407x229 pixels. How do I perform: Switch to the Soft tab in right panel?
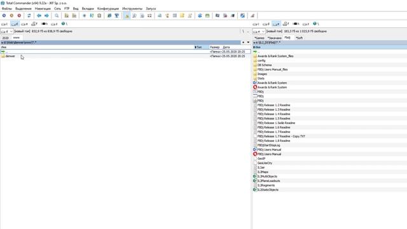point(299,38)
